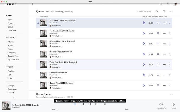
Task: Open queue options three-dot menu
Action: (171, 11)
